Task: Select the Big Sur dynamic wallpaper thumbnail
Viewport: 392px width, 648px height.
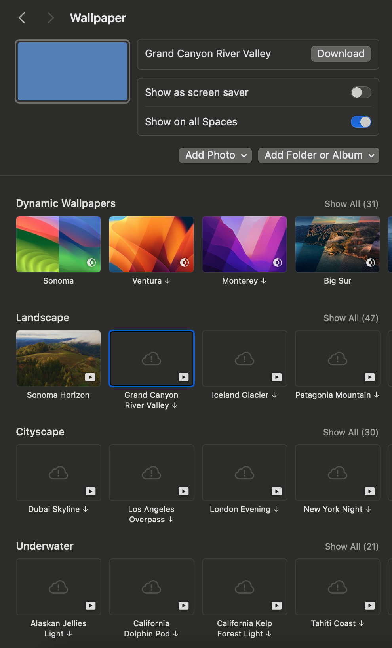Action: [337, 244]
